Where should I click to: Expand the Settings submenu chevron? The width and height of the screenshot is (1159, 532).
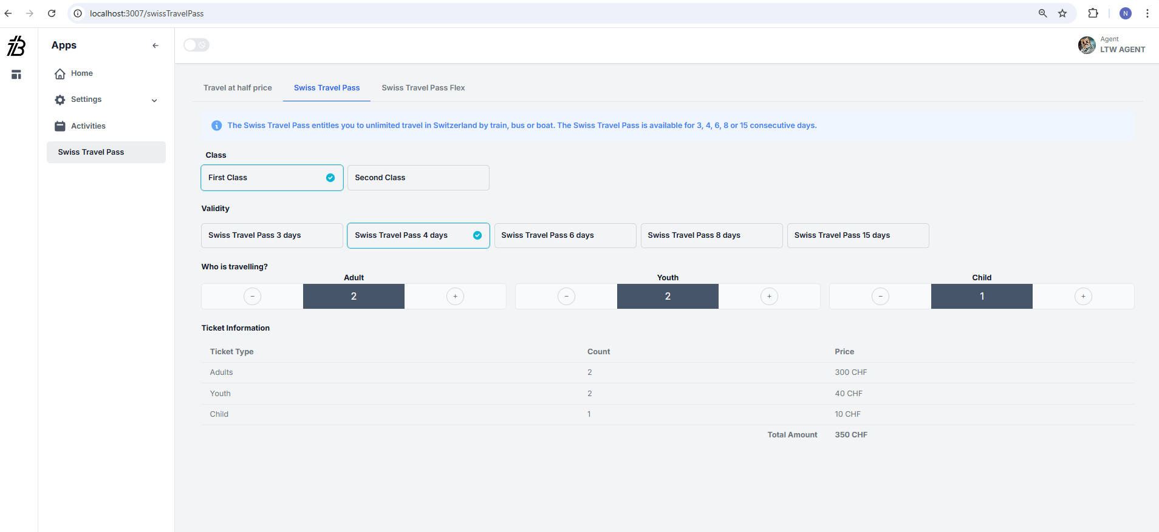pos(154,101)
